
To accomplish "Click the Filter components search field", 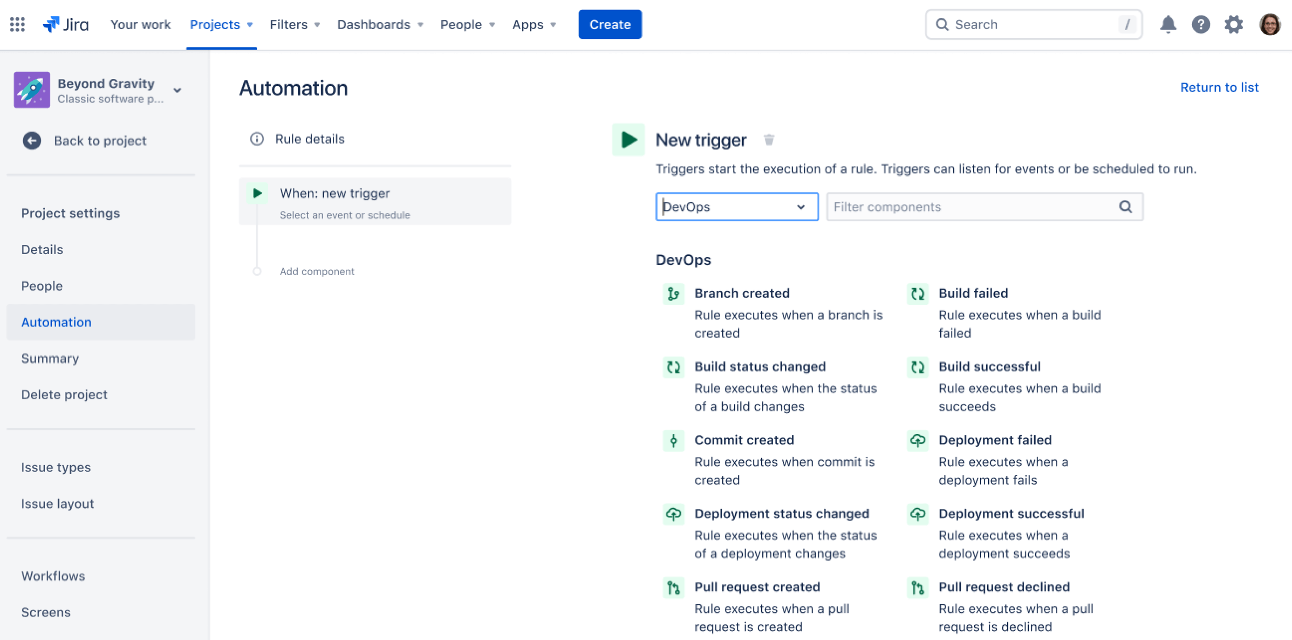I will tap(982, 207).
